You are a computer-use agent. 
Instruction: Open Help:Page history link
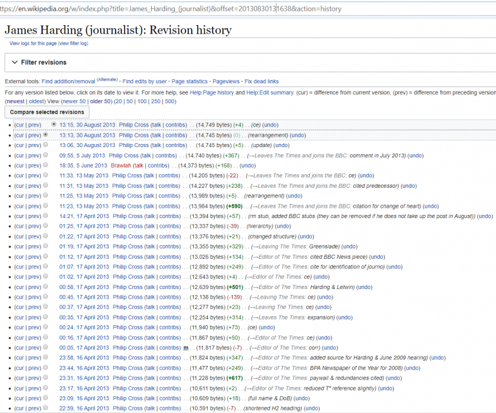(212, 92)
